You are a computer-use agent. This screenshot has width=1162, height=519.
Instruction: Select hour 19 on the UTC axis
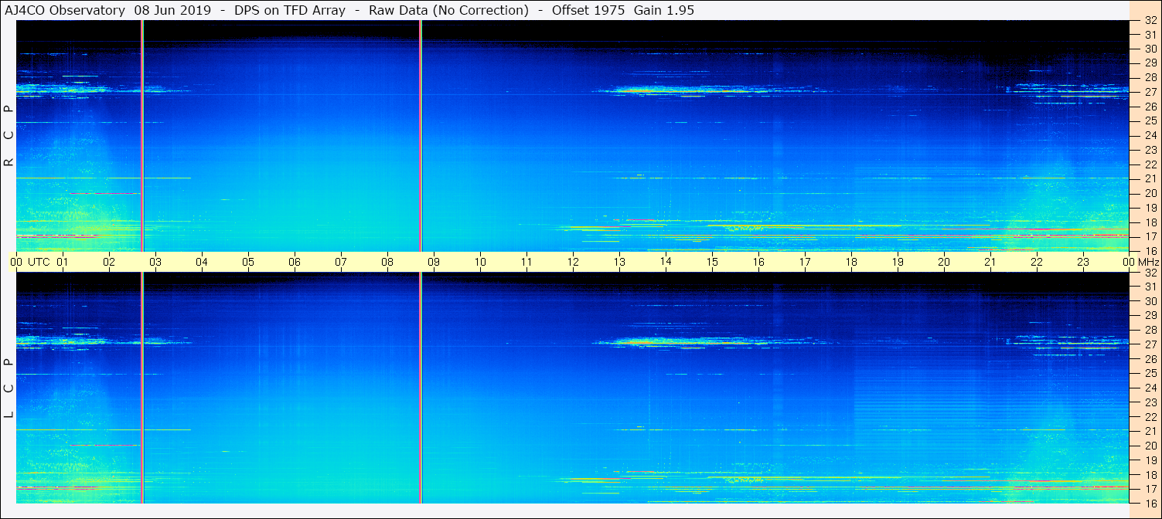[898, 262]
